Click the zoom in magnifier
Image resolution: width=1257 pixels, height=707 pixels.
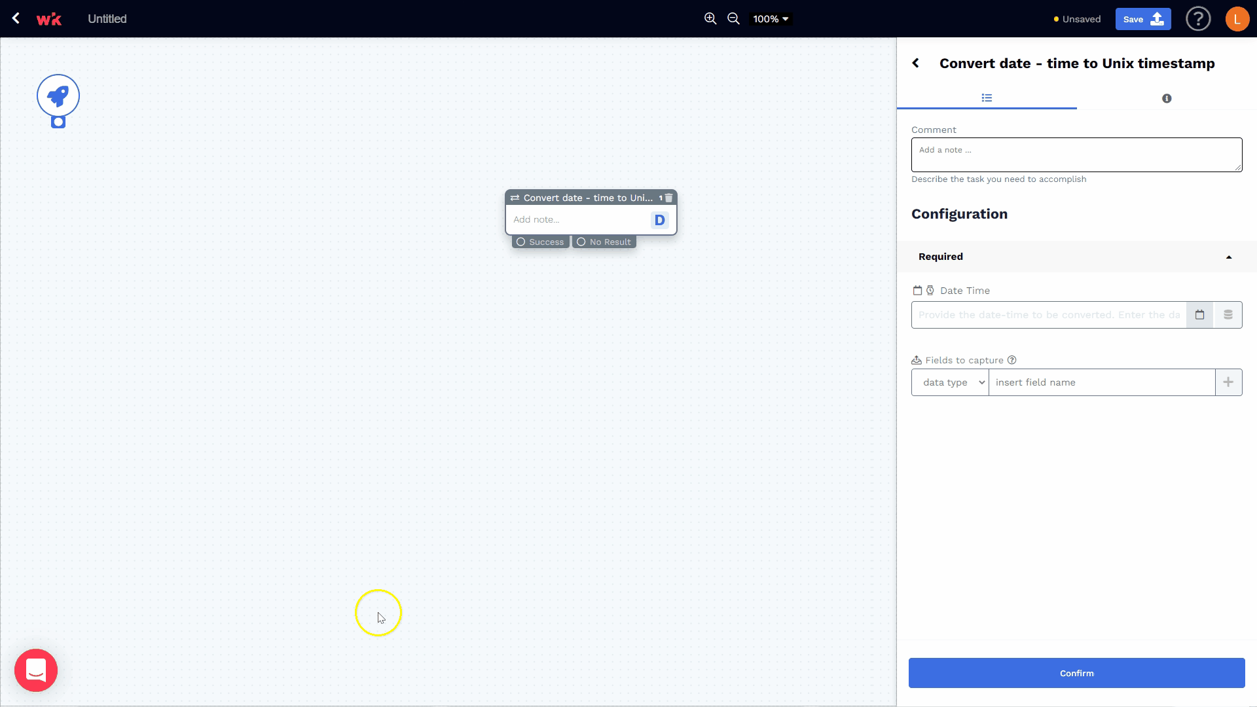pyautogui.click(x=710, y=19)
